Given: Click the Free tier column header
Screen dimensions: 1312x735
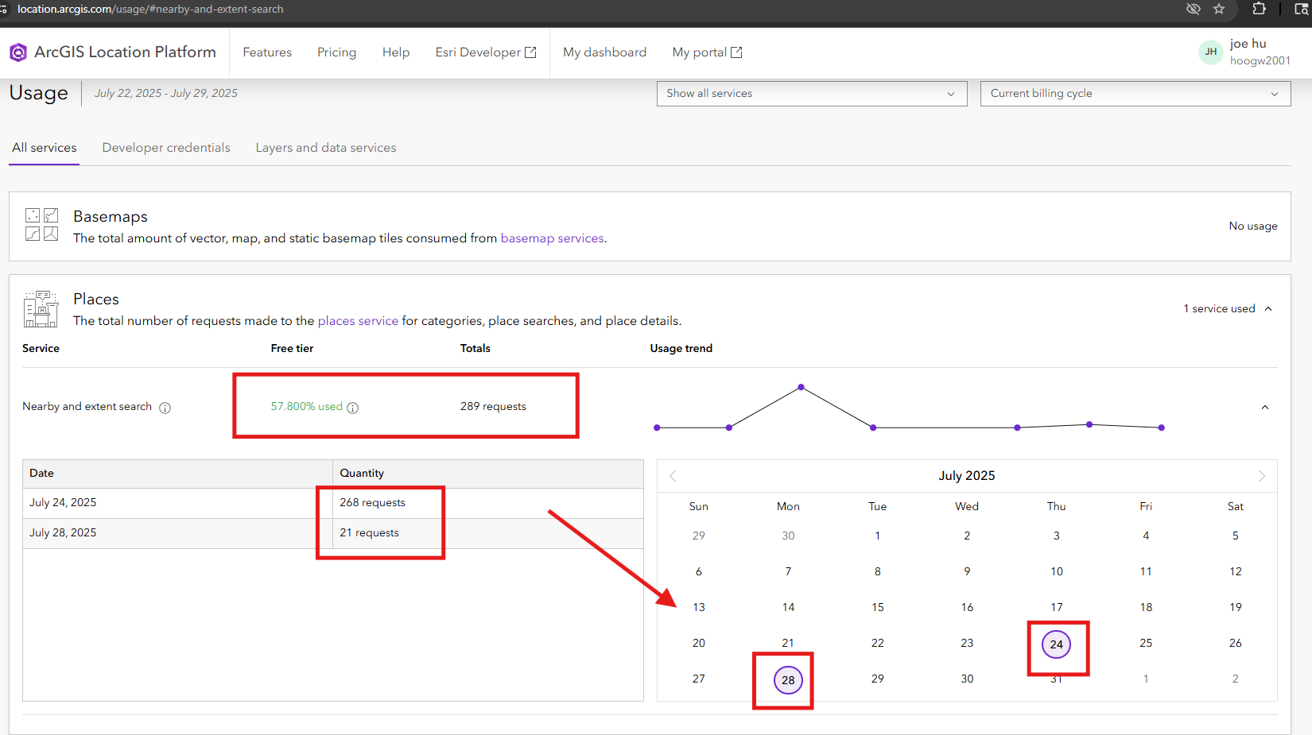Looking at the screenshot, I should pyautogui.click(x=292, y=349).
